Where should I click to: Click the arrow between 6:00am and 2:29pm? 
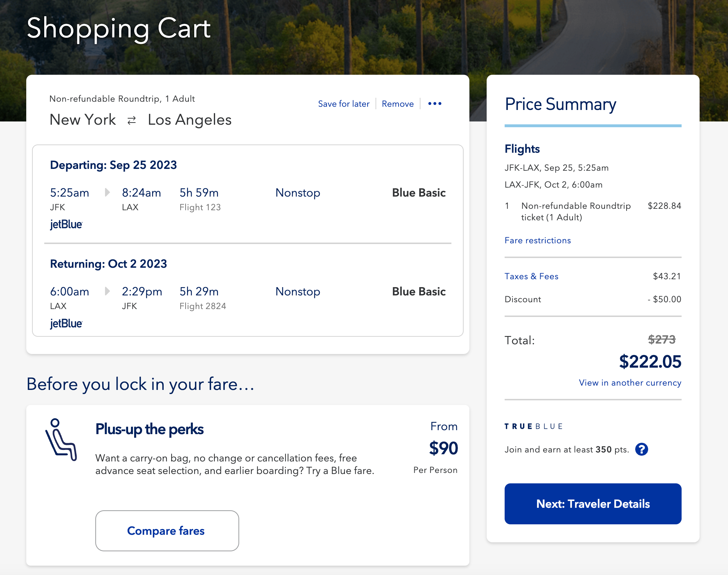107,291
